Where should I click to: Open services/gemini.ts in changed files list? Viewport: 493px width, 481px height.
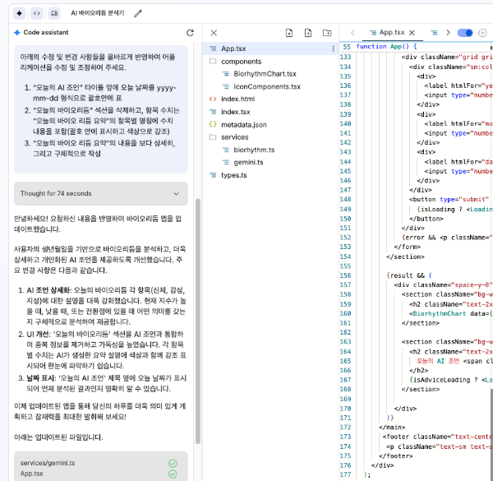(48, 463)
